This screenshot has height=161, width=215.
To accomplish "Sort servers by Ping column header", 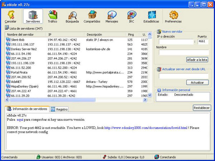I will point(132,34).
